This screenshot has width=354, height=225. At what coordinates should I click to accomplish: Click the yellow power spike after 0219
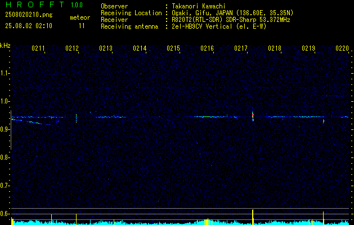(x=323, y=218)
